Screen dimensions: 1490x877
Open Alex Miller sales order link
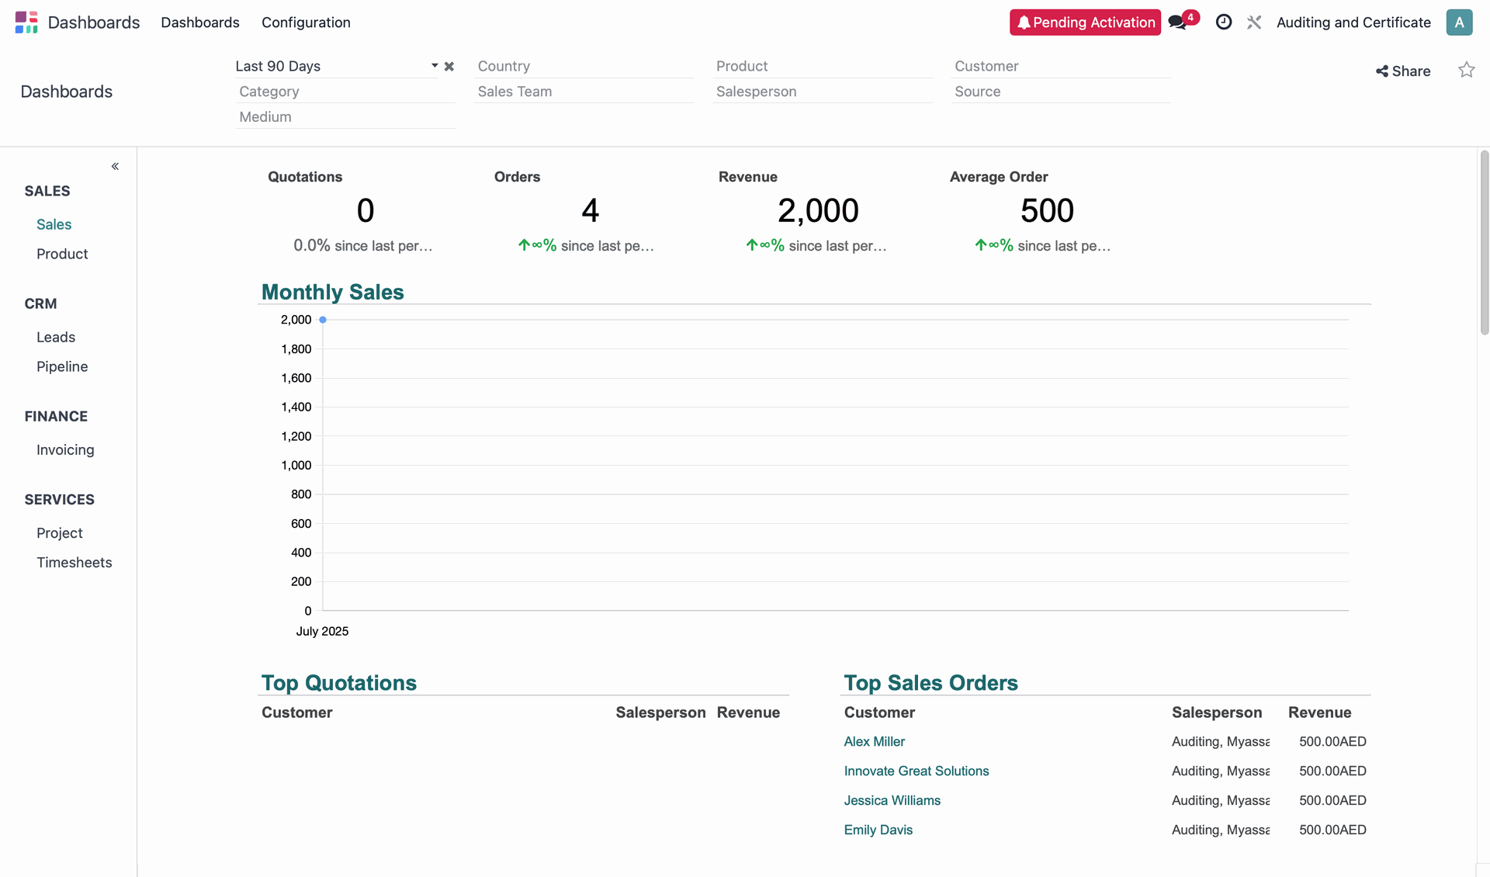(874, 741)
